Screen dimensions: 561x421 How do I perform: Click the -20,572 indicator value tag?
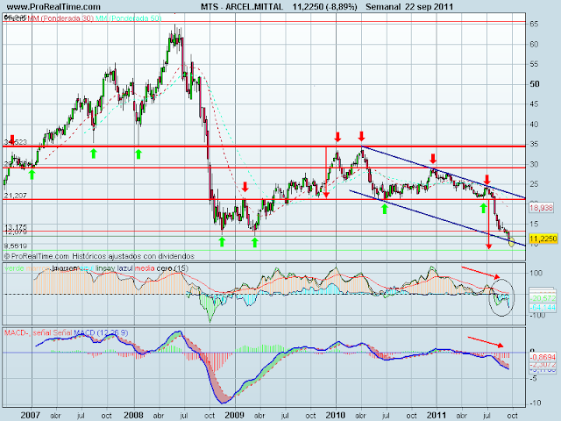[543, 298]
